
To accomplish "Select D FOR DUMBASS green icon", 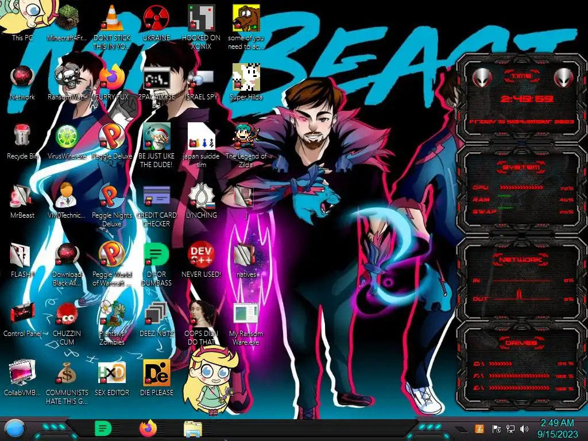I will coord(156,255).
